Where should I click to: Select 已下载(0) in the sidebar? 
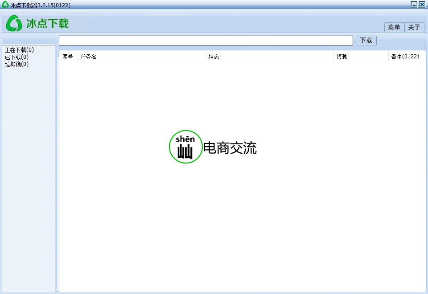(x=16, y=57)
